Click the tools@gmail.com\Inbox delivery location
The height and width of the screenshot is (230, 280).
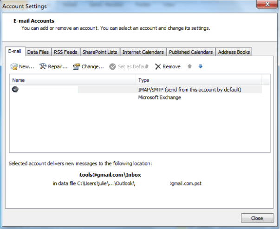(x=110, y=175)
